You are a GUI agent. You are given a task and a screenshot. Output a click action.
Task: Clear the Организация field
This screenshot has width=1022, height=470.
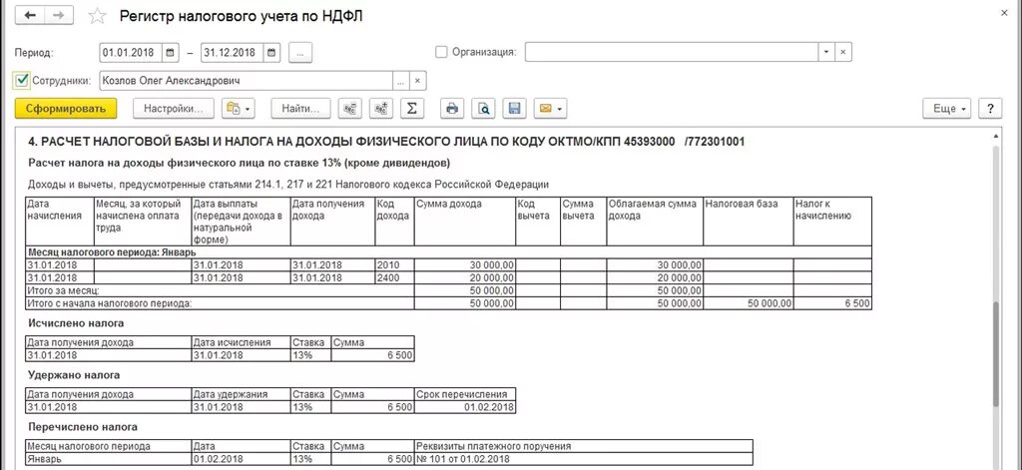click(x=843, y=52)
